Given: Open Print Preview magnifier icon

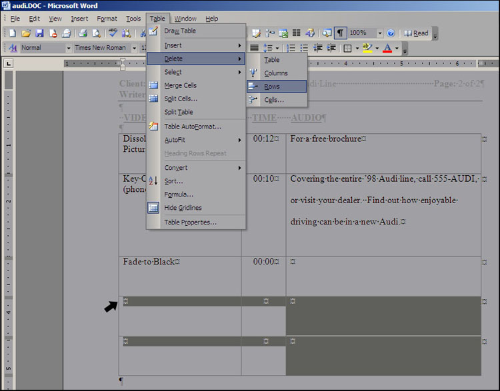Looking at the screenshot, I should [x=96, y=33].
